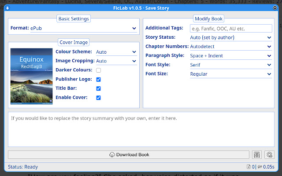Enable the Darker Colours checkbox
This screenshot has width=282, height=176.
(x=98, y=70)
